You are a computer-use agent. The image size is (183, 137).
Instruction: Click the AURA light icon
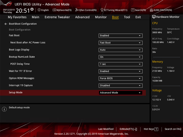(151, 10)
